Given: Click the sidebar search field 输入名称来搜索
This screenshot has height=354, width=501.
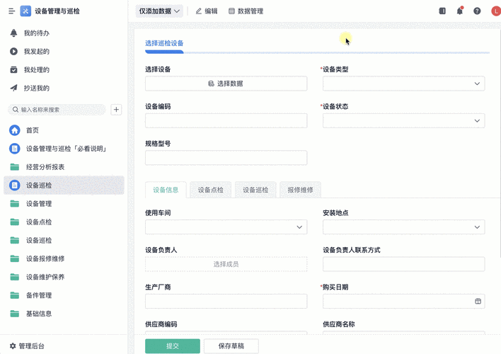Looking at the screenshot, I should 57,110.
